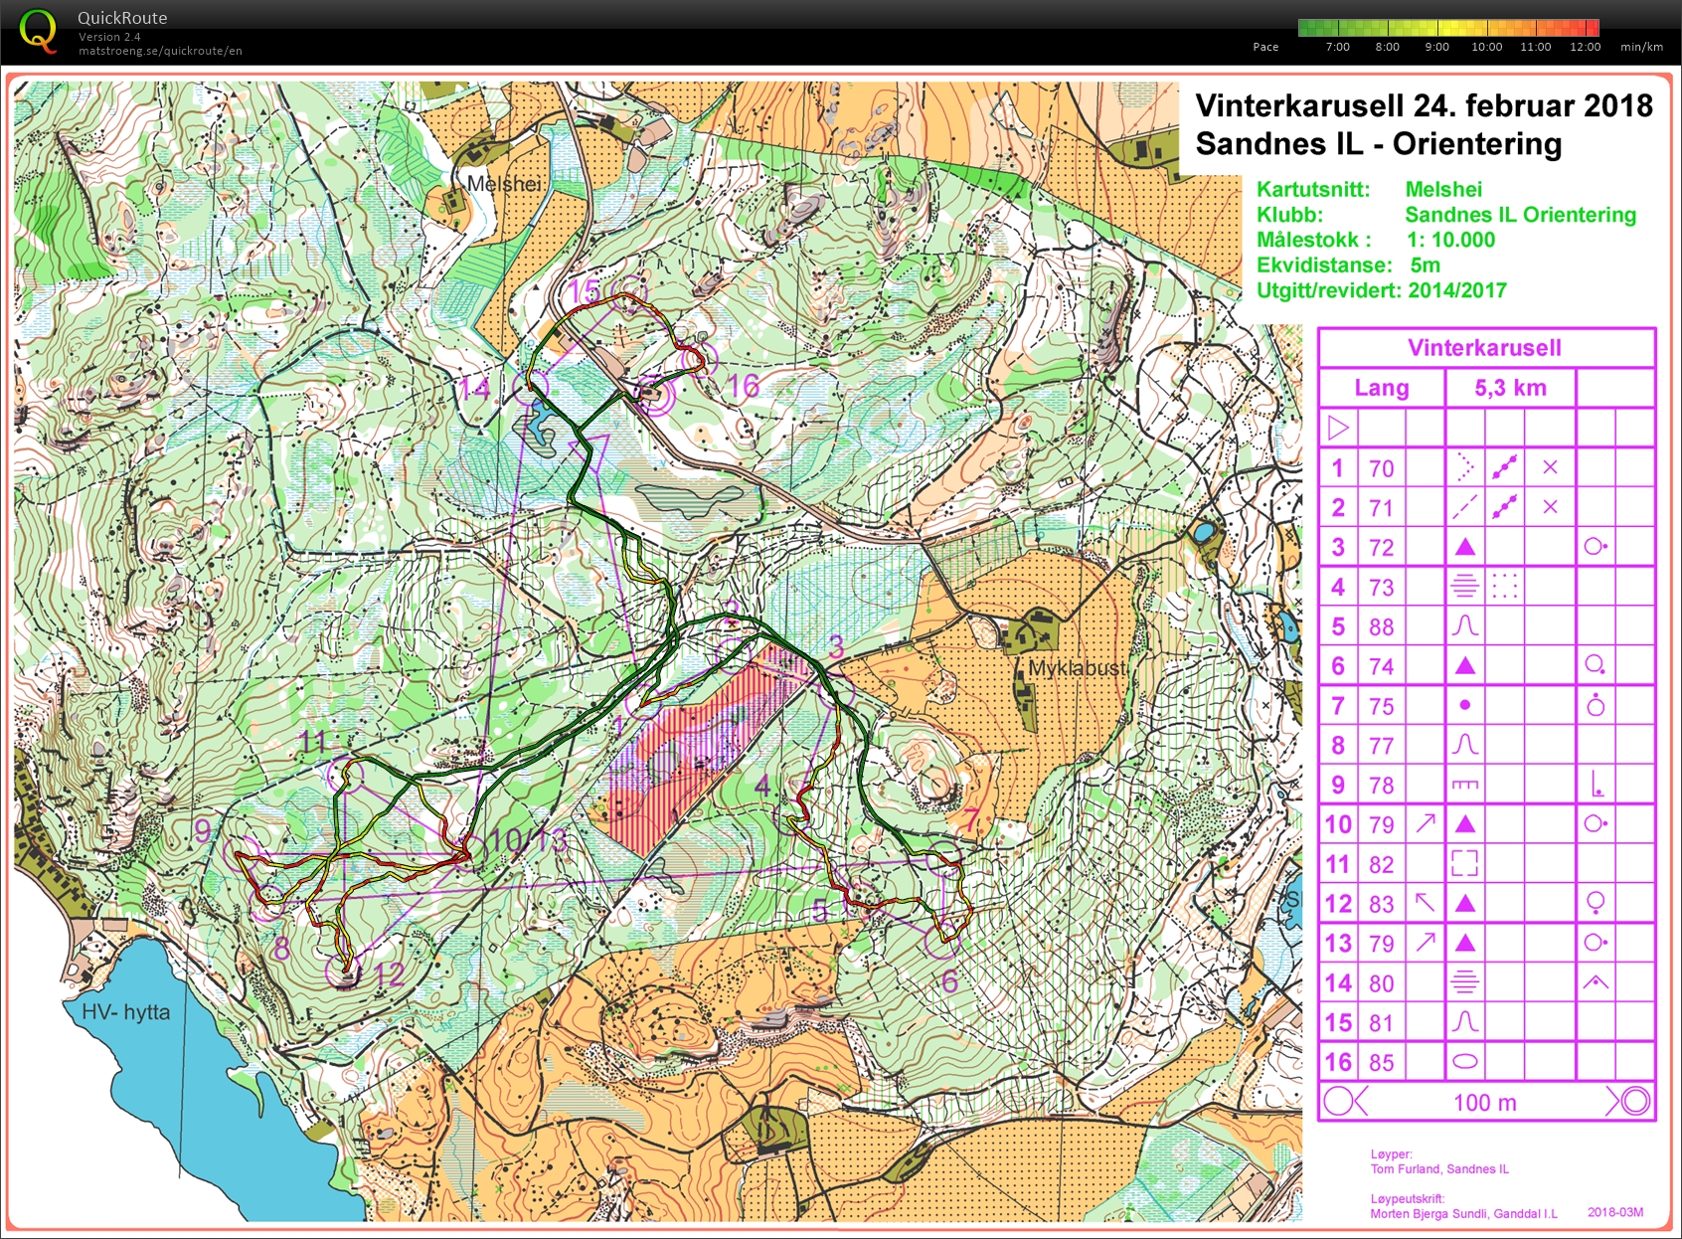Click the depression oval symbol in row 16
Image resolution: width=1682 pixels, height=1239 pixels.
coord(1464,1061)
